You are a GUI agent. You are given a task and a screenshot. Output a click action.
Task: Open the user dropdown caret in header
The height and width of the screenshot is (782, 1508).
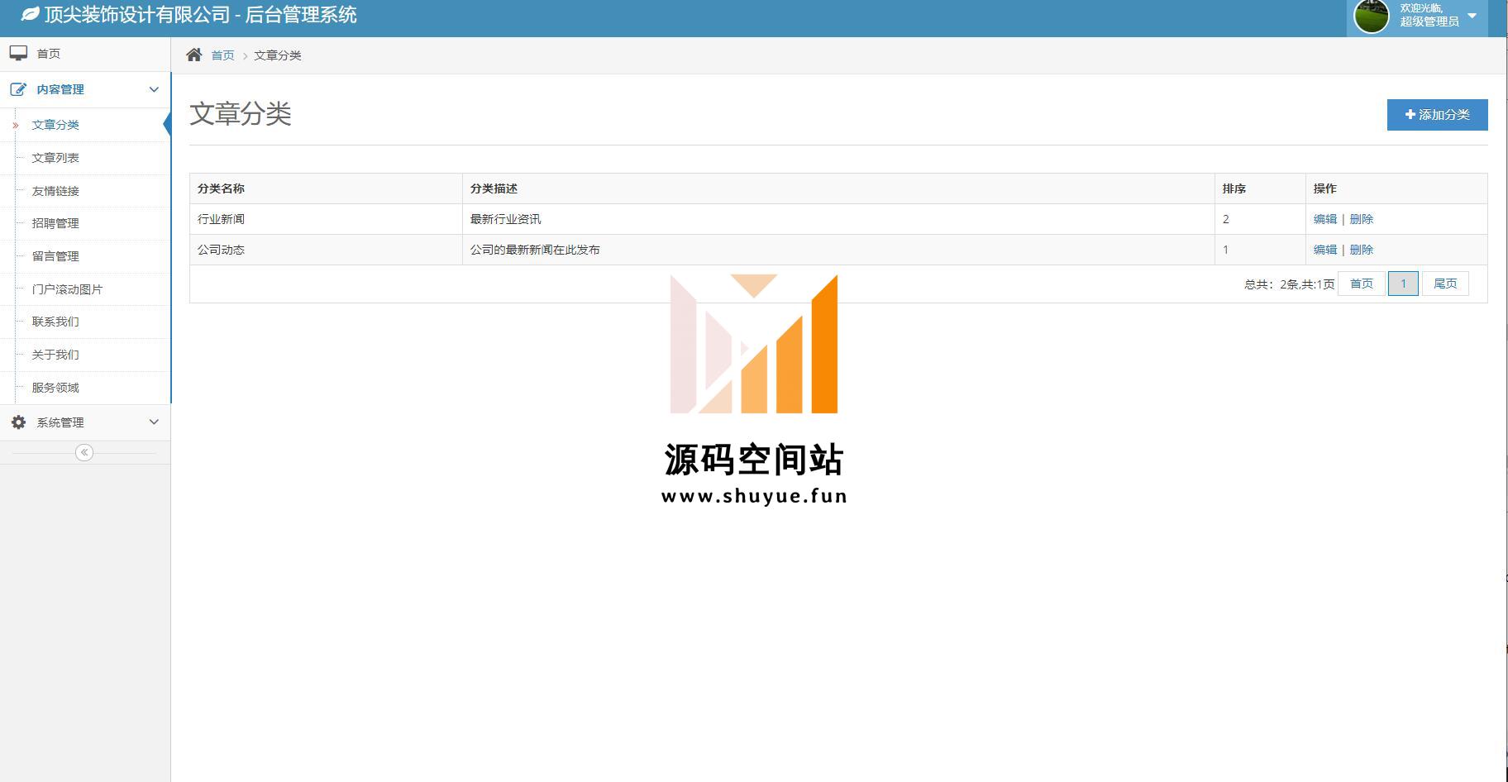(1472, 16)
